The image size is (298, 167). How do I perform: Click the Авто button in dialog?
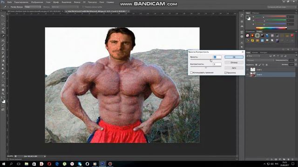point(234,68)
